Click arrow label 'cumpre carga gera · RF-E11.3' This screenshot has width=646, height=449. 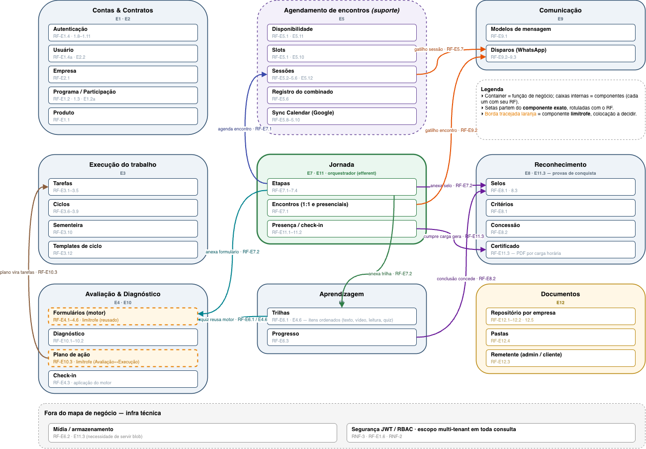coord(454,236)
